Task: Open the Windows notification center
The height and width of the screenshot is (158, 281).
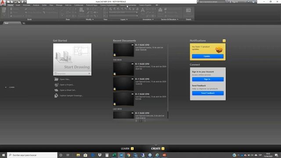Action: (277, 155)
